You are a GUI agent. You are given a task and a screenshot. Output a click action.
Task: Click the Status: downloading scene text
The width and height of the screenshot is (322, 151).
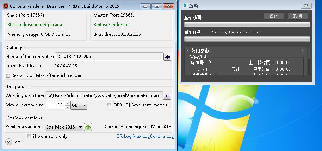coord(35,25)
